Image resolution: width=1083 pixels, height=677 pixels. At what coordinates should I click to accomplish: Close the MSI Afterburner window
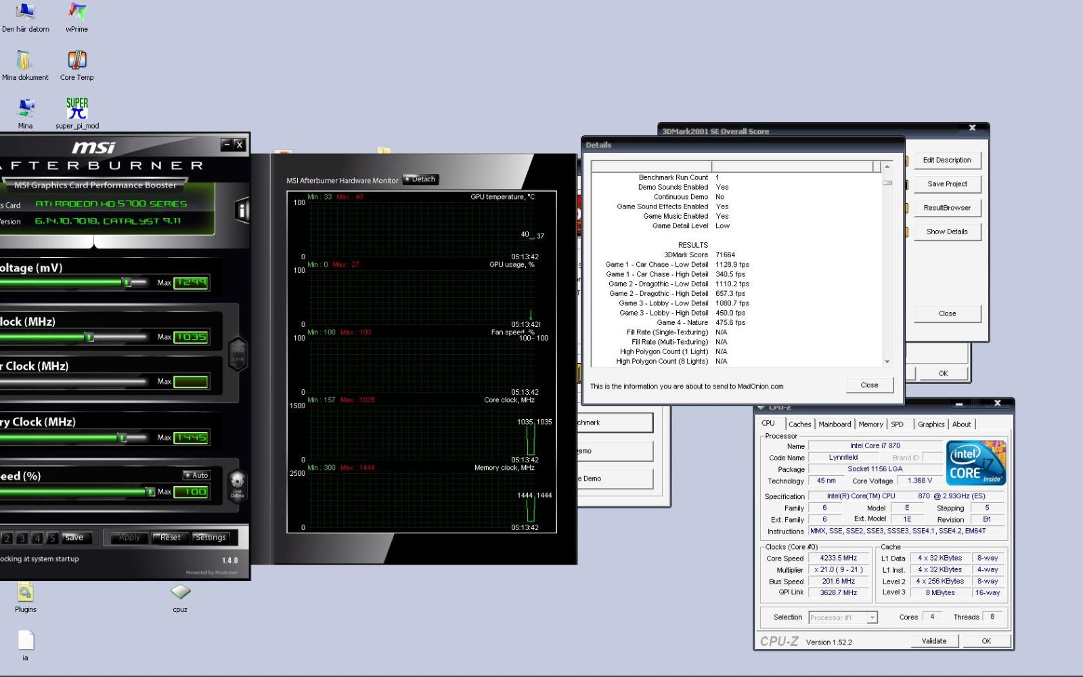coord(239,144)
